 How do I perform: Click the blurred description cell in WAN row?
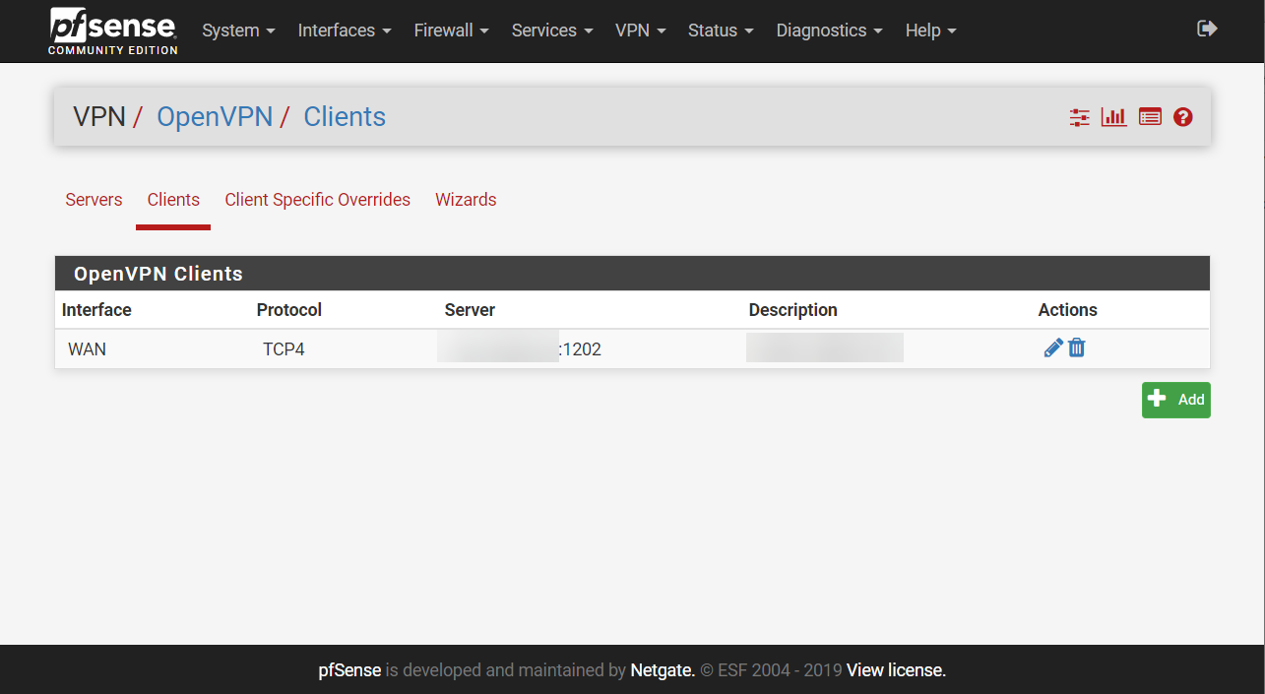(x=825, y=347)
